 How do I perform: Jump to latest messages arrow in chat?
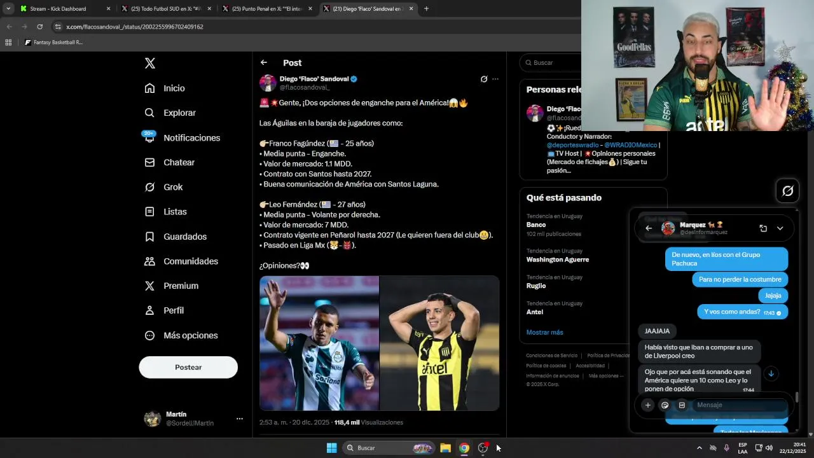[771, 373]
